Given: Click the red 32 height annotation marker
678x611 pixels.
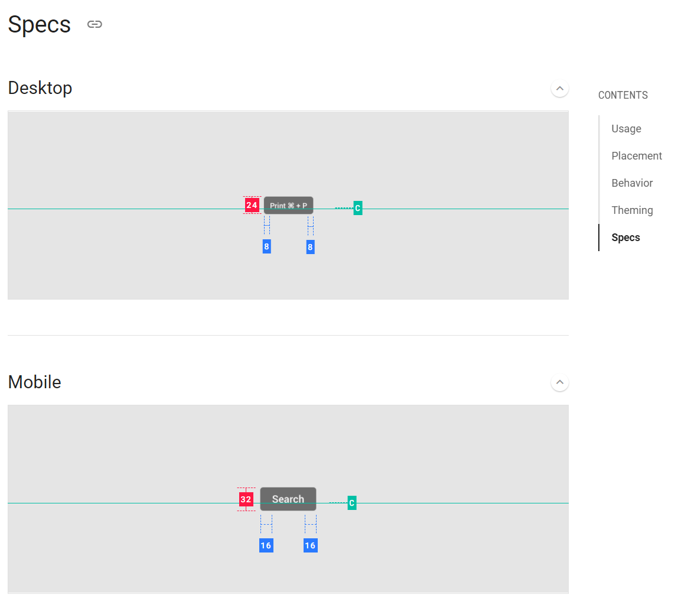Looking at the screenshot, I should point(246,499).
